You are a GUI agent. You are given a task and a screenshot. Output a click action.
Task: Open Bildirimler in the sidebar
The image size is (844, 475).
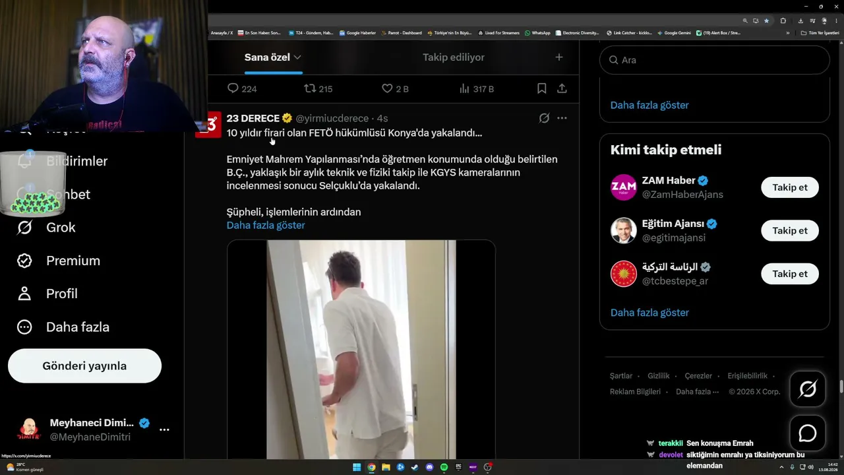[63, 161]
